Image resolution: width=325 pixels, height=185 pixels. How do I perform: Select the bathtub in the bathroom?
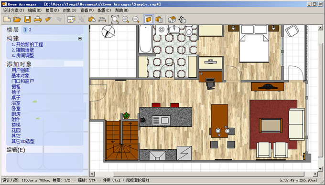click(x=146, y=39)
